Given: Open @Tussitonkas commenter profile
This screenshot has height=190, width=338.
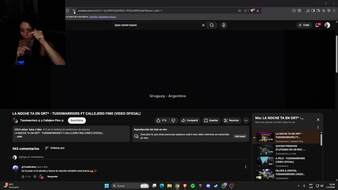Looking at the screenshot, I should tap(29, 167).
